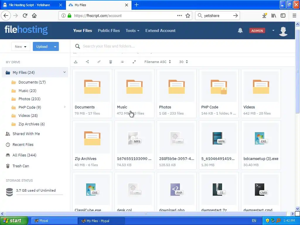Toggle the sidebar view icon
The image size is (300, 225).
(283, 16)
